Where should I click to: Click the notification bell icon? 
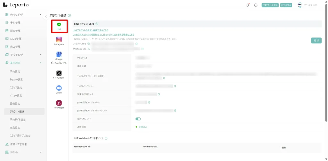click(248, 5)
